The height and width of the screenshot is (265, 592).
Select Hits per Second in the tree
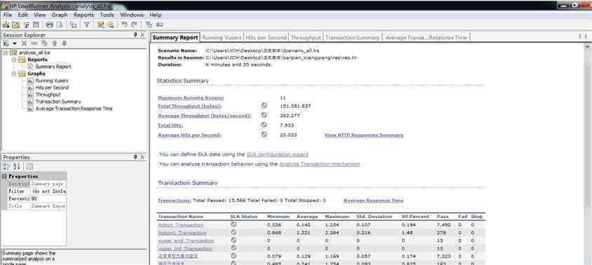[52, 87]
